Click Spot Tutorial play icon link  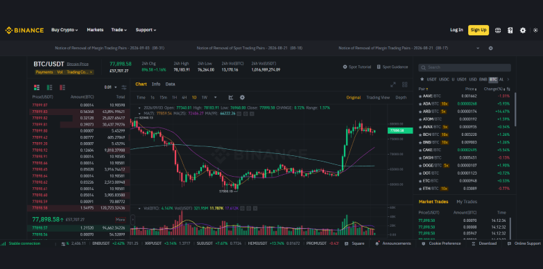[357, 67]
